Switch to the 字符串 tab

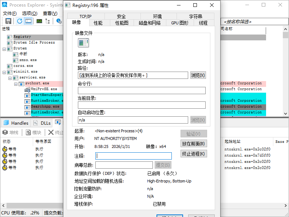click(x=195, y=16)
